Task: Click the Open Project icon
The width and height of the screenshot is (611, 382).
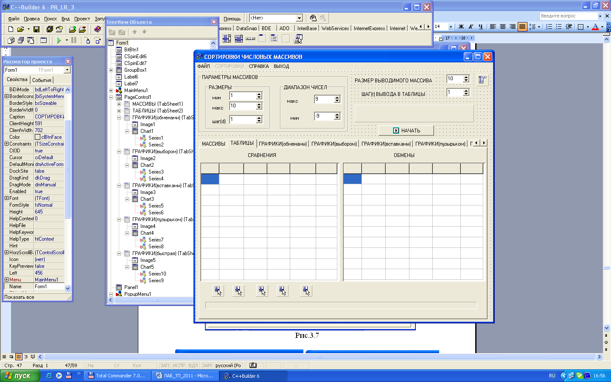Action: 59,29
